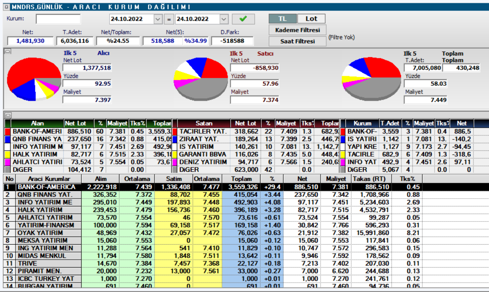Click the equals sign between dates
The image size is (489, 292).
169,19
